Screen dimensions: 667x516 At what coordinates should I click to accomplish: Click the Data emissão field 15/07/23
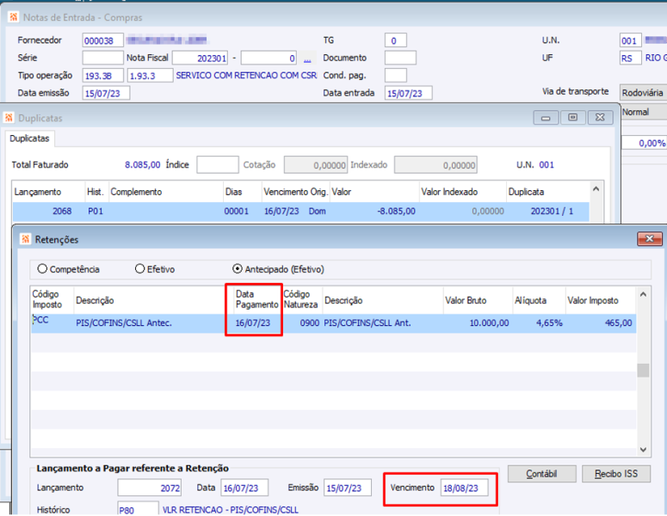pyautogui.click(x=106, y=93)
